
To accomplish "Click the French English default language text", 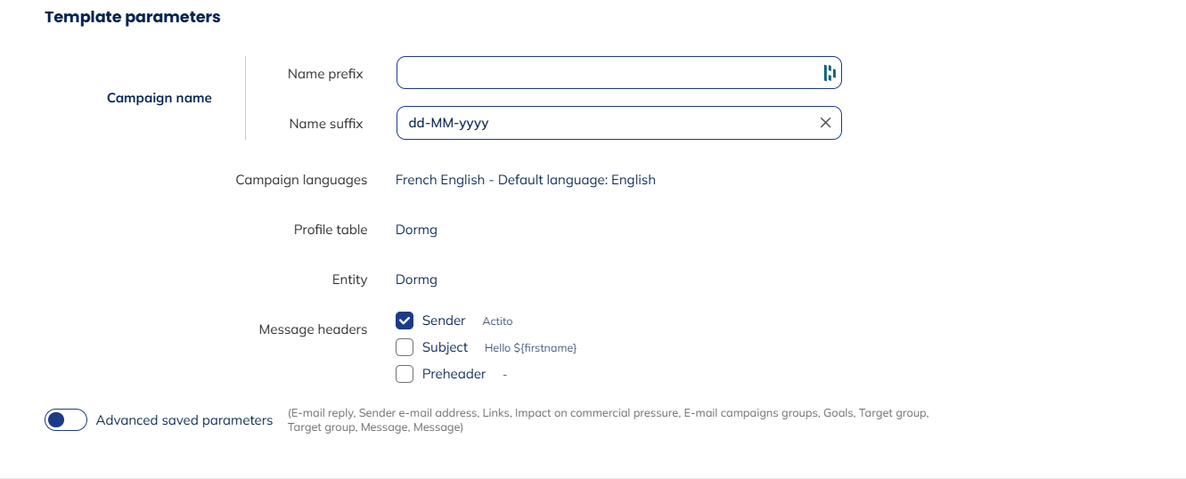I will [525, 180].
